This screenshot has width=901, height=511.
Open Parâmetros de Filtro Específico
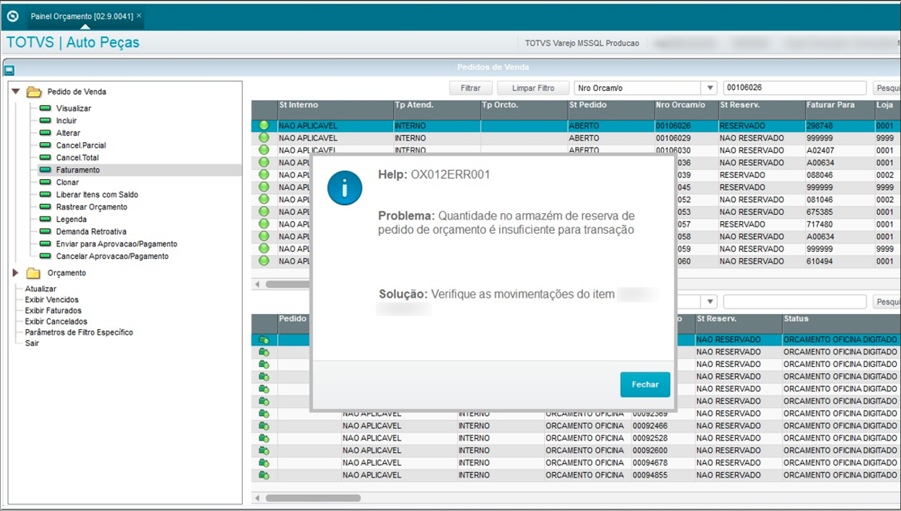tap(79, 333)
